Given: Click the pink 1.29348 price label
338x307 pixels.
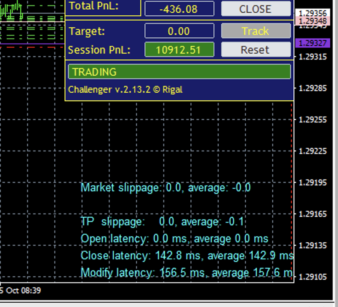Looking at the screenshot, I should pyautogui.click(x=312, y=21).
